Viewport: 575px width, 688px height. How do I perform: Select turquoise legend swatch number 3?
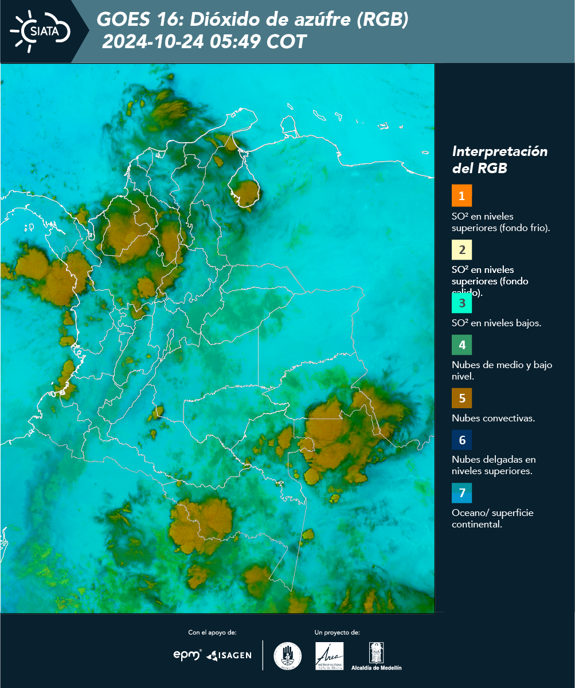click(x=461, y=303)
